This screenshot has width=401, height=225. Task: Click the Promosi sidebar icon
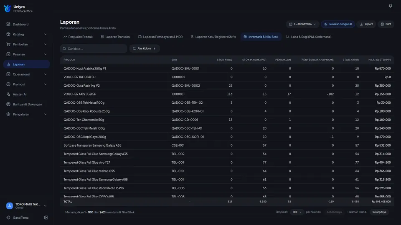coord(8,84)
